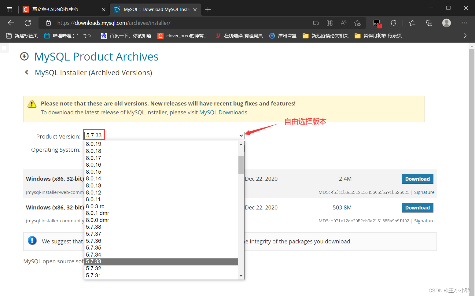Open the browser extensions puzzle icon
Image resolution: width=475 pixels, height=296 pixels.
(393, 23)
